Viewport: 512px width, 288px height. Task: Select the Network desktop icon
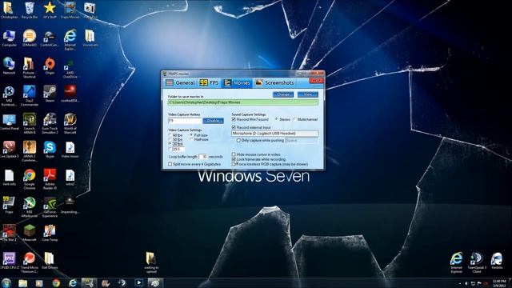click(9, 66)
